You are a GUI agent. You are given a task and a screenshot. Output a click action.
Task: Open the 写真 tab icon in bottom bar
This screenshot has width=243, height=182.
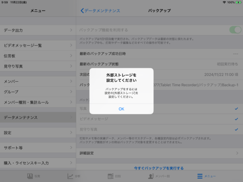click(x=30, y=176)
